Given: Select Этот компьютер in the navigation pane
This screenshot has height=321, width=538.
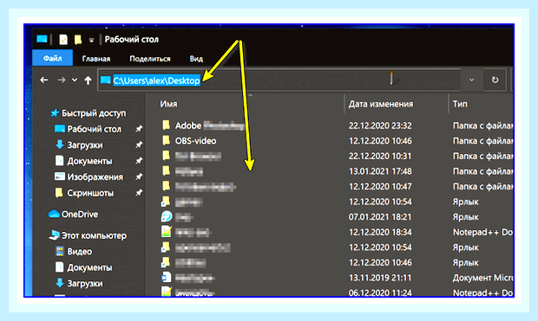Looking at the screenshot, I should point(94,235).
